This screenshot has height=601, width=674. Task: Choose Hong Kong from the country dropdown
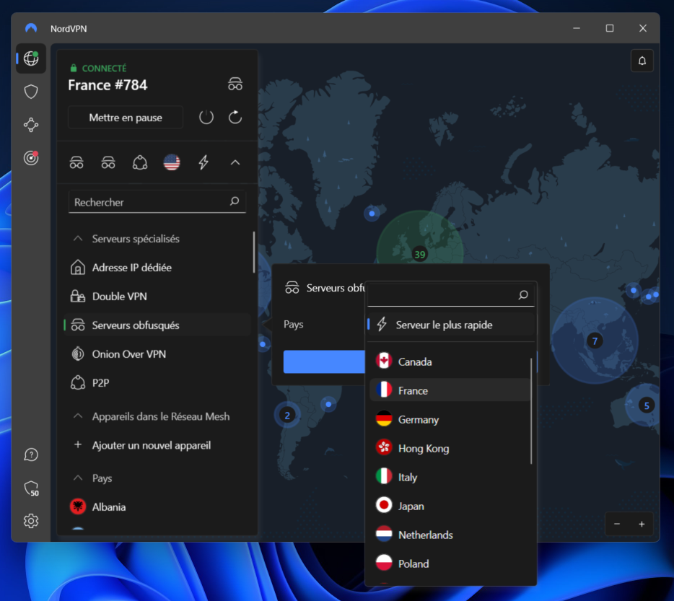click(x=450, y=448)
